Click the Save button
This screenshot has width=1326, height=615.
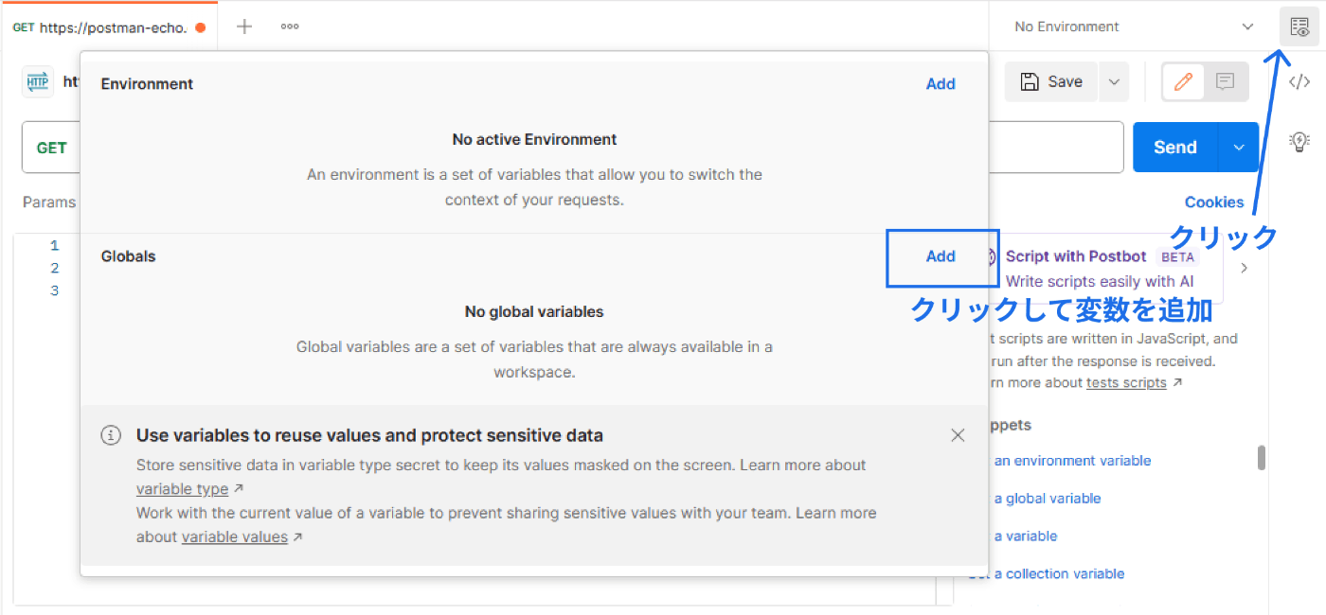(x=1051, y=82)
